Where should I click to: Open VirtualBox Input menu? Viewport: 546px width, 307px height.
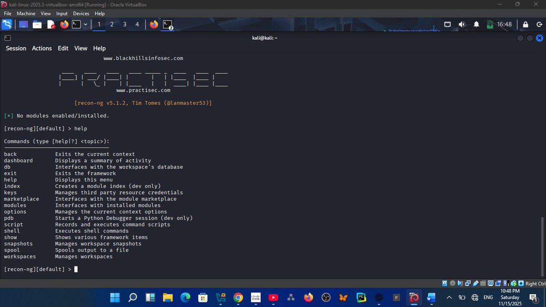point(62,14)
